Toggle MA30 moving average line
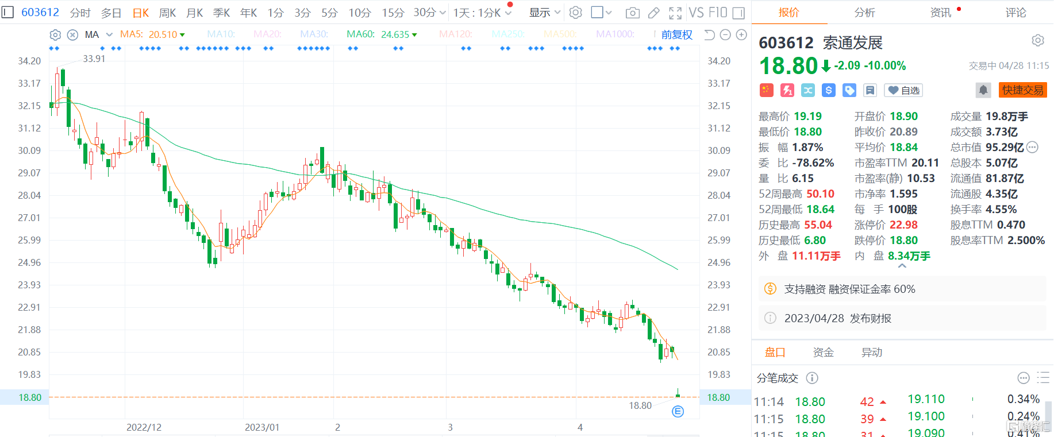 [x=314, y=34]
